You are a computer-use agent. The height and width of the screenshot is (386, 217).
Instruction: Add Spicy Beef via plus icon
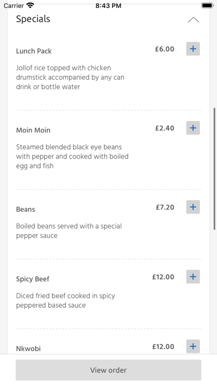[x=193, y=277]
